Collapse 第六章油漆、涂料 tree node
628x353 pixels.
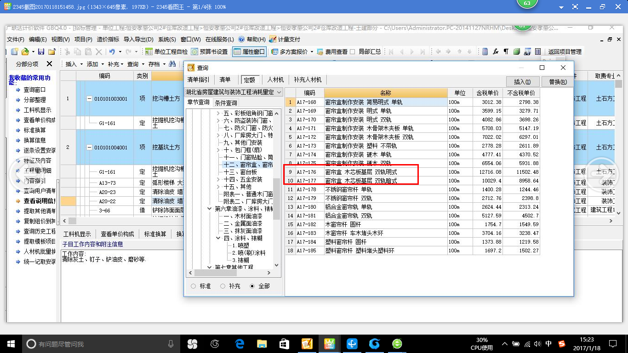[x=210, y=209]
